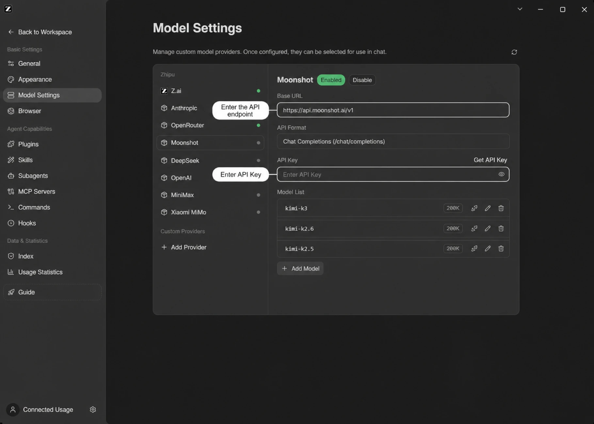Open the Guide entry
Image resolution: width=594 pixels, height=424 pixels.
(x=52, y=292)
